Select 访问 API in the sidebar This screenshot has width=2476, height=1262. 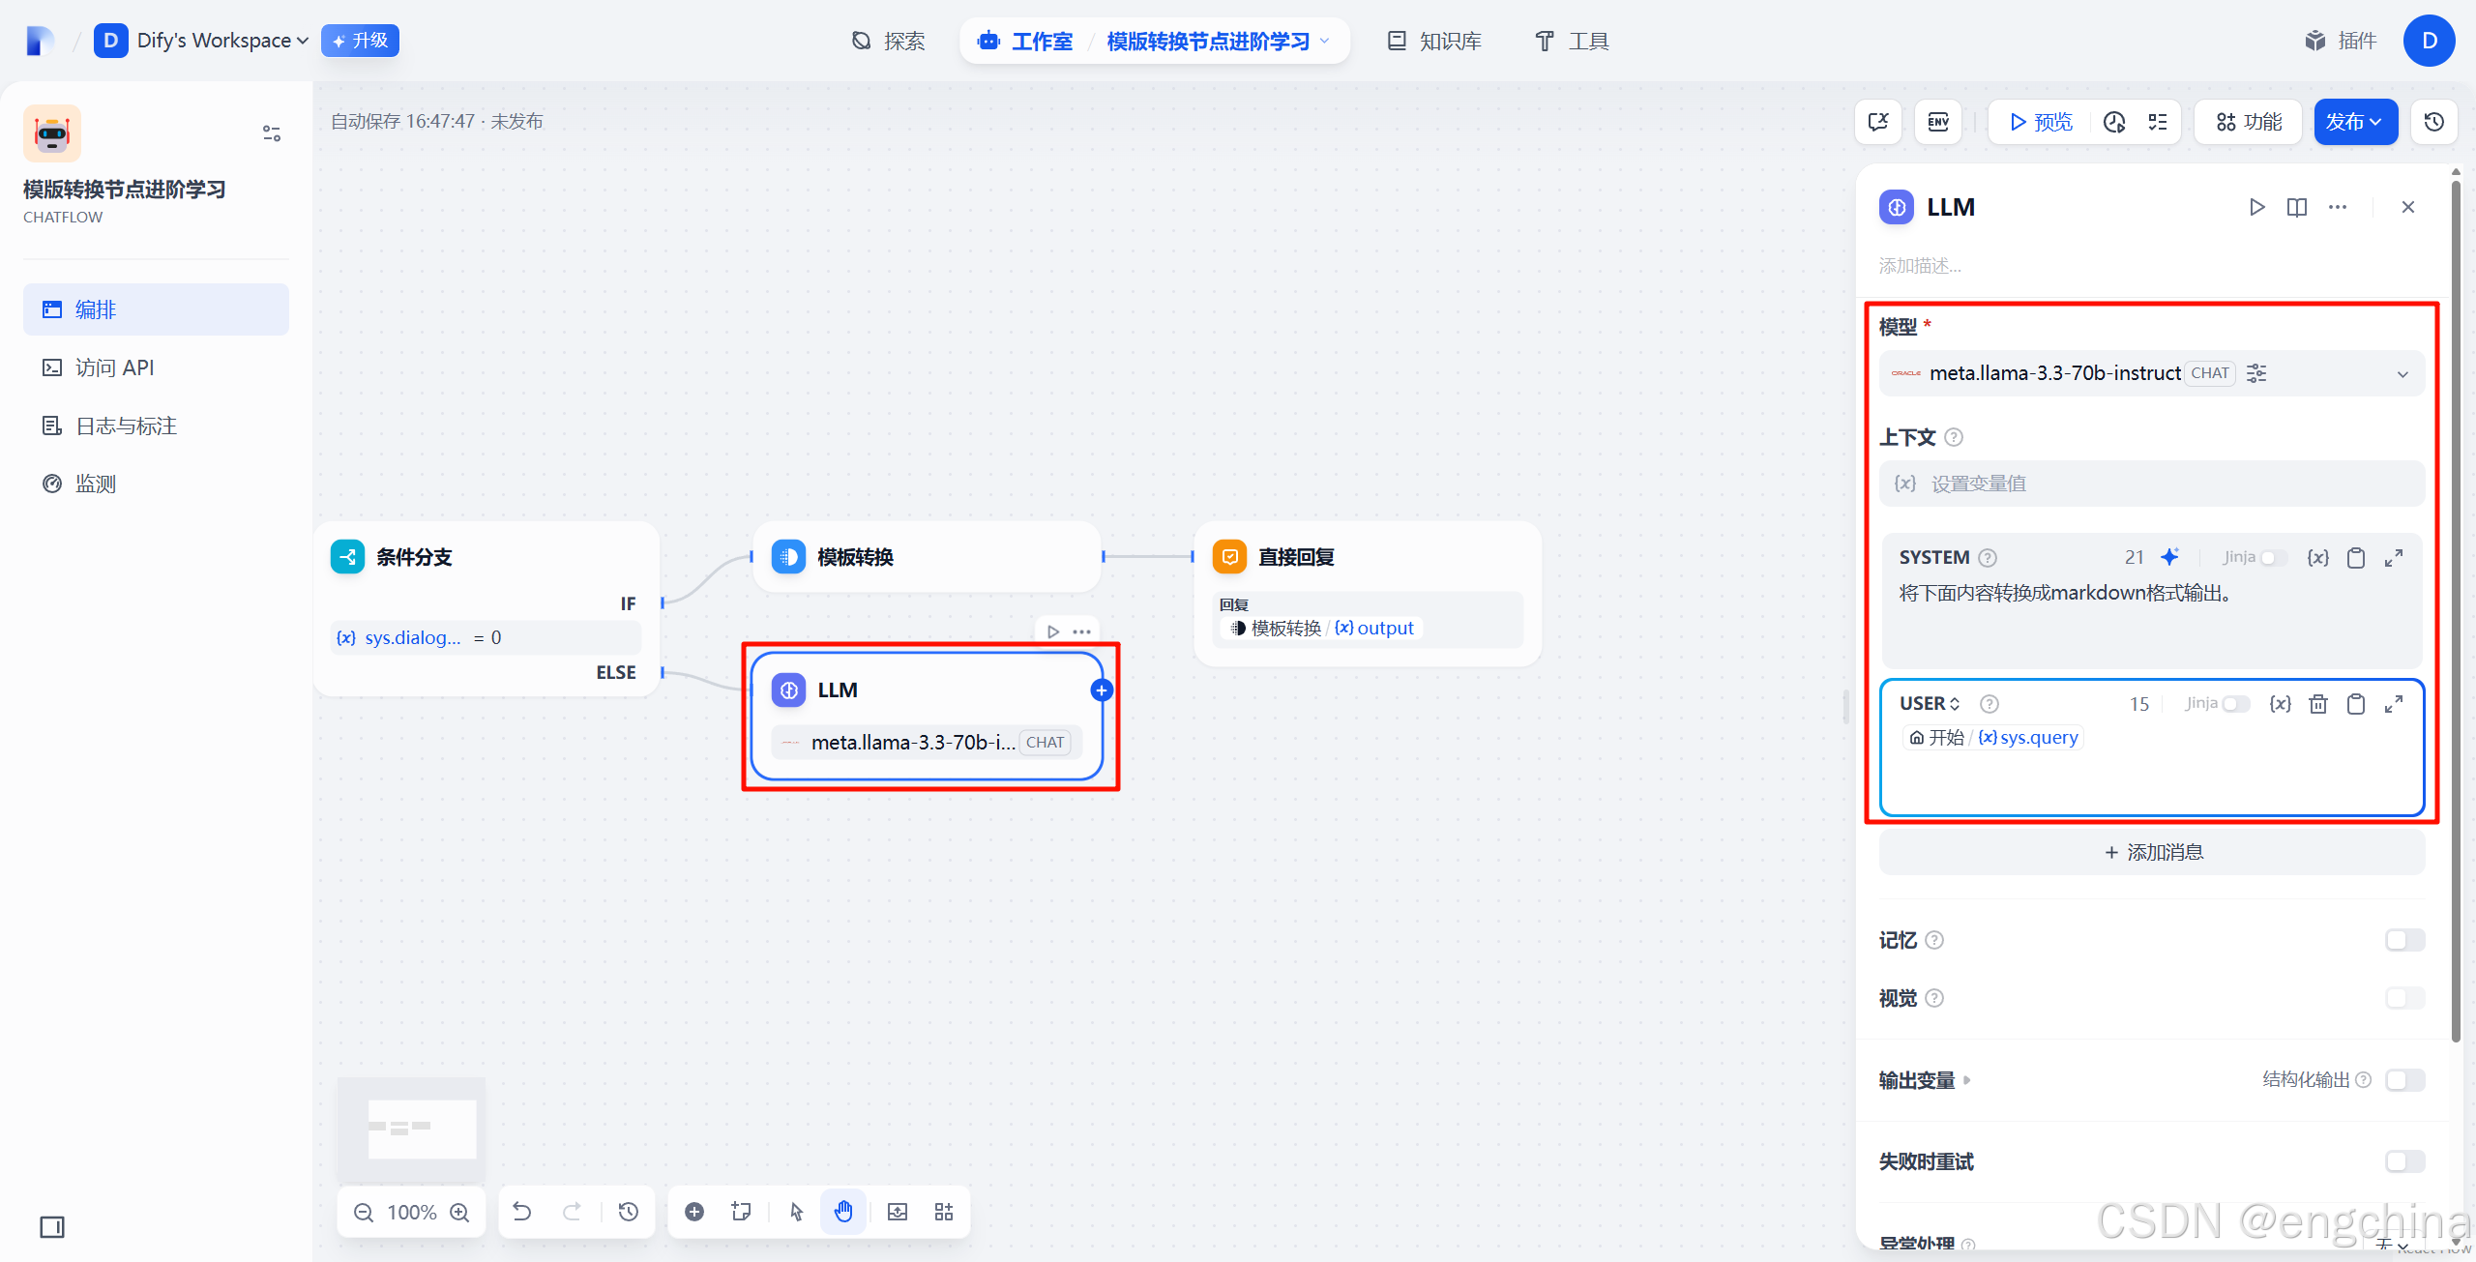(114, 367)
